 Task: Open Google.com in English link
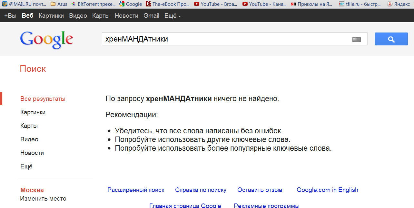(327, 190)
